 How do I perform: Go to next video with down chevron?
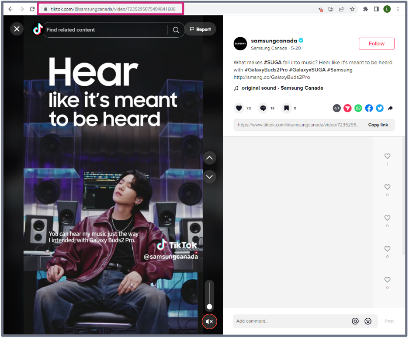(x=209, y=177)
